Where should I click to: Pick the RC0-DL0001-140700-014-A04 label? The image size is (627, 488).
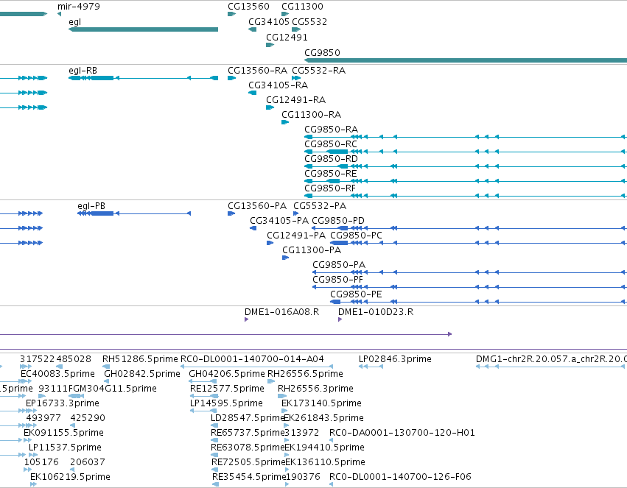click(x=252, y=360)
